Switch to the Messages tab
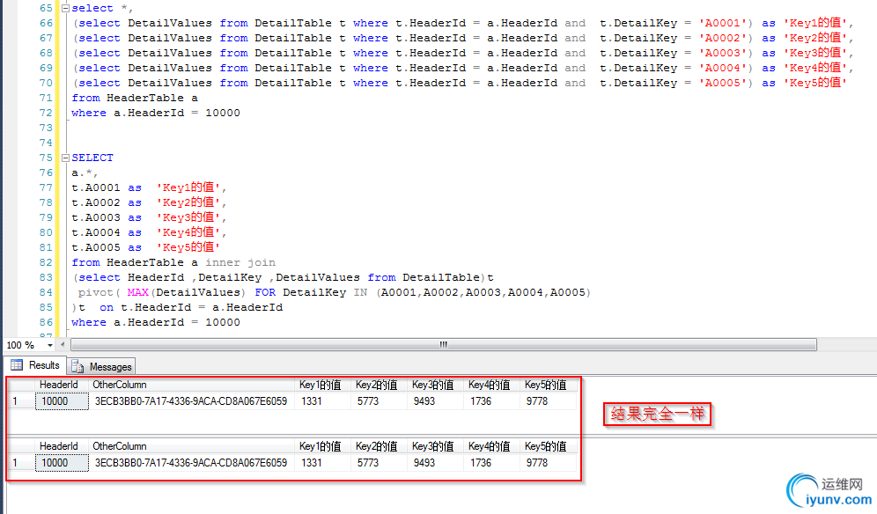877x514 pixels. (x=102, y=366)
